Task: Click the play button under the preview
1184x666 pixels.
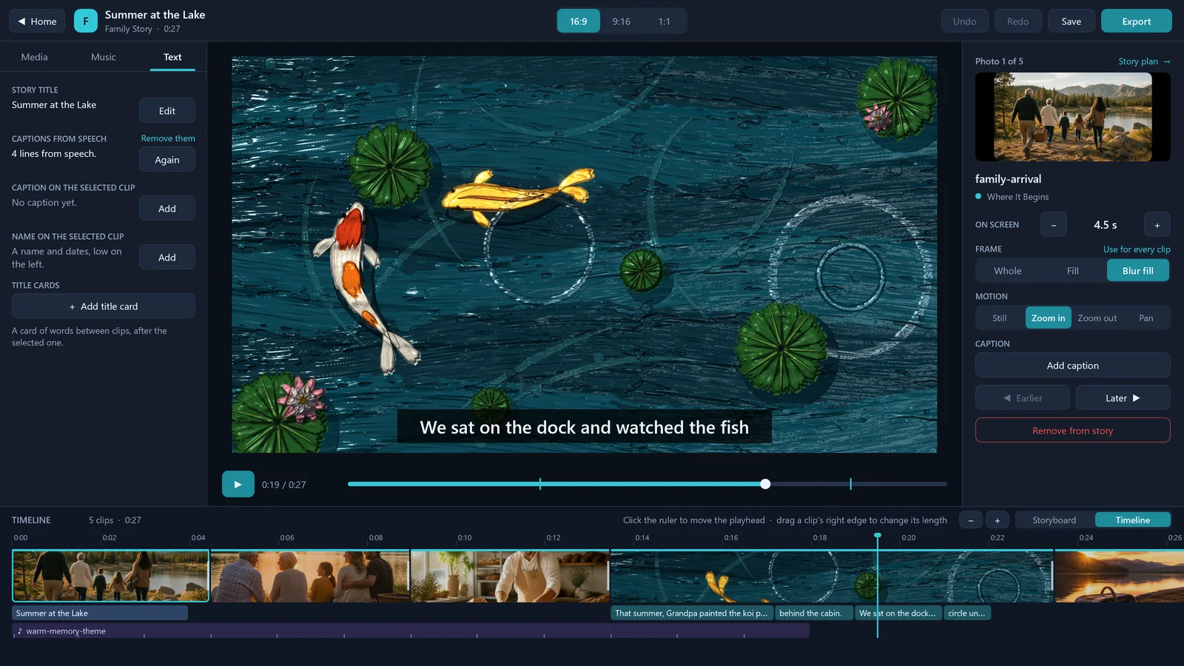Action: pyautogui.click(x=238, y=484)
